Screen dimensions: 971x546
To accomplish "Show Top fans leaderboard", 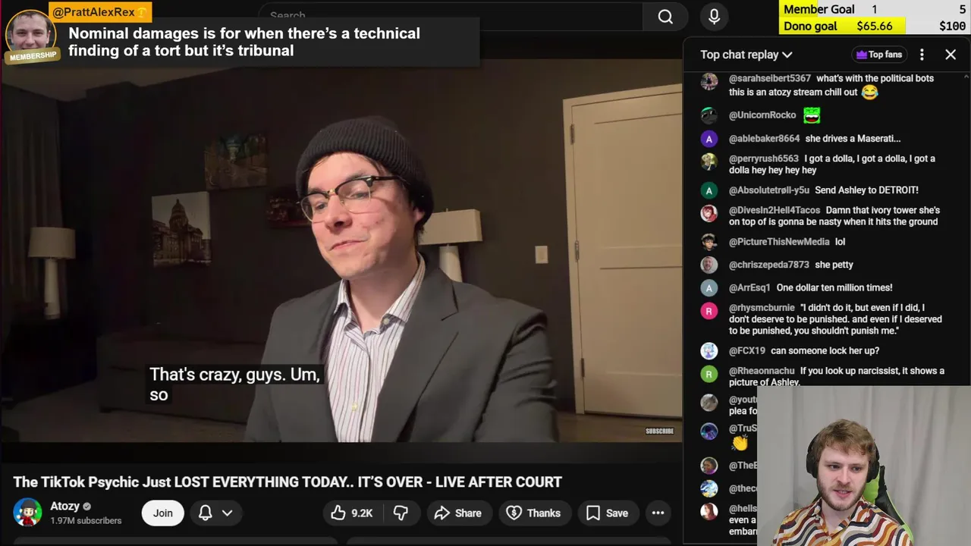I will click(878, 55).
